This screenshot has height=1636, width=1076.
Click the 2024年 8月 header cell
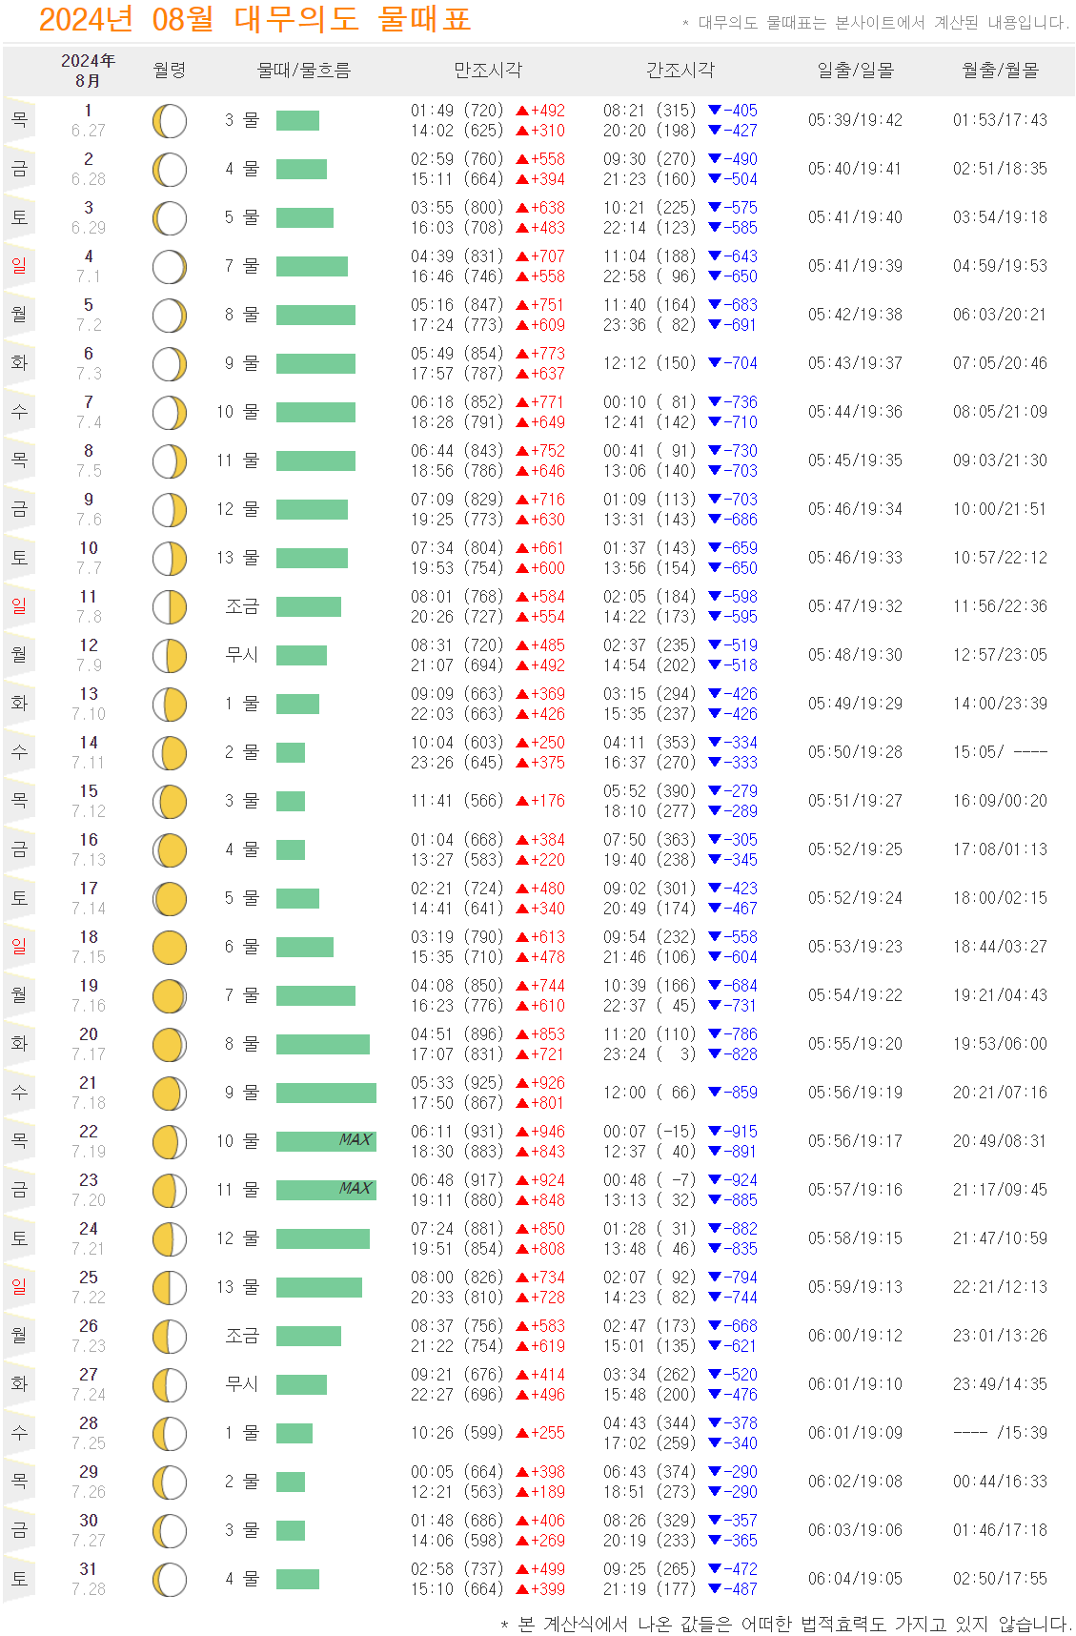pos(89,71)
